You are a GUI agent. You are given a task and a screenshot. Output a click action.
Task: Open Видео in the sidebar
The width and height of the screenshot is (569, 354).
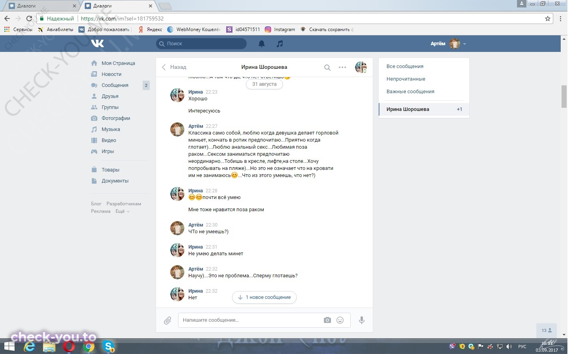109,140
